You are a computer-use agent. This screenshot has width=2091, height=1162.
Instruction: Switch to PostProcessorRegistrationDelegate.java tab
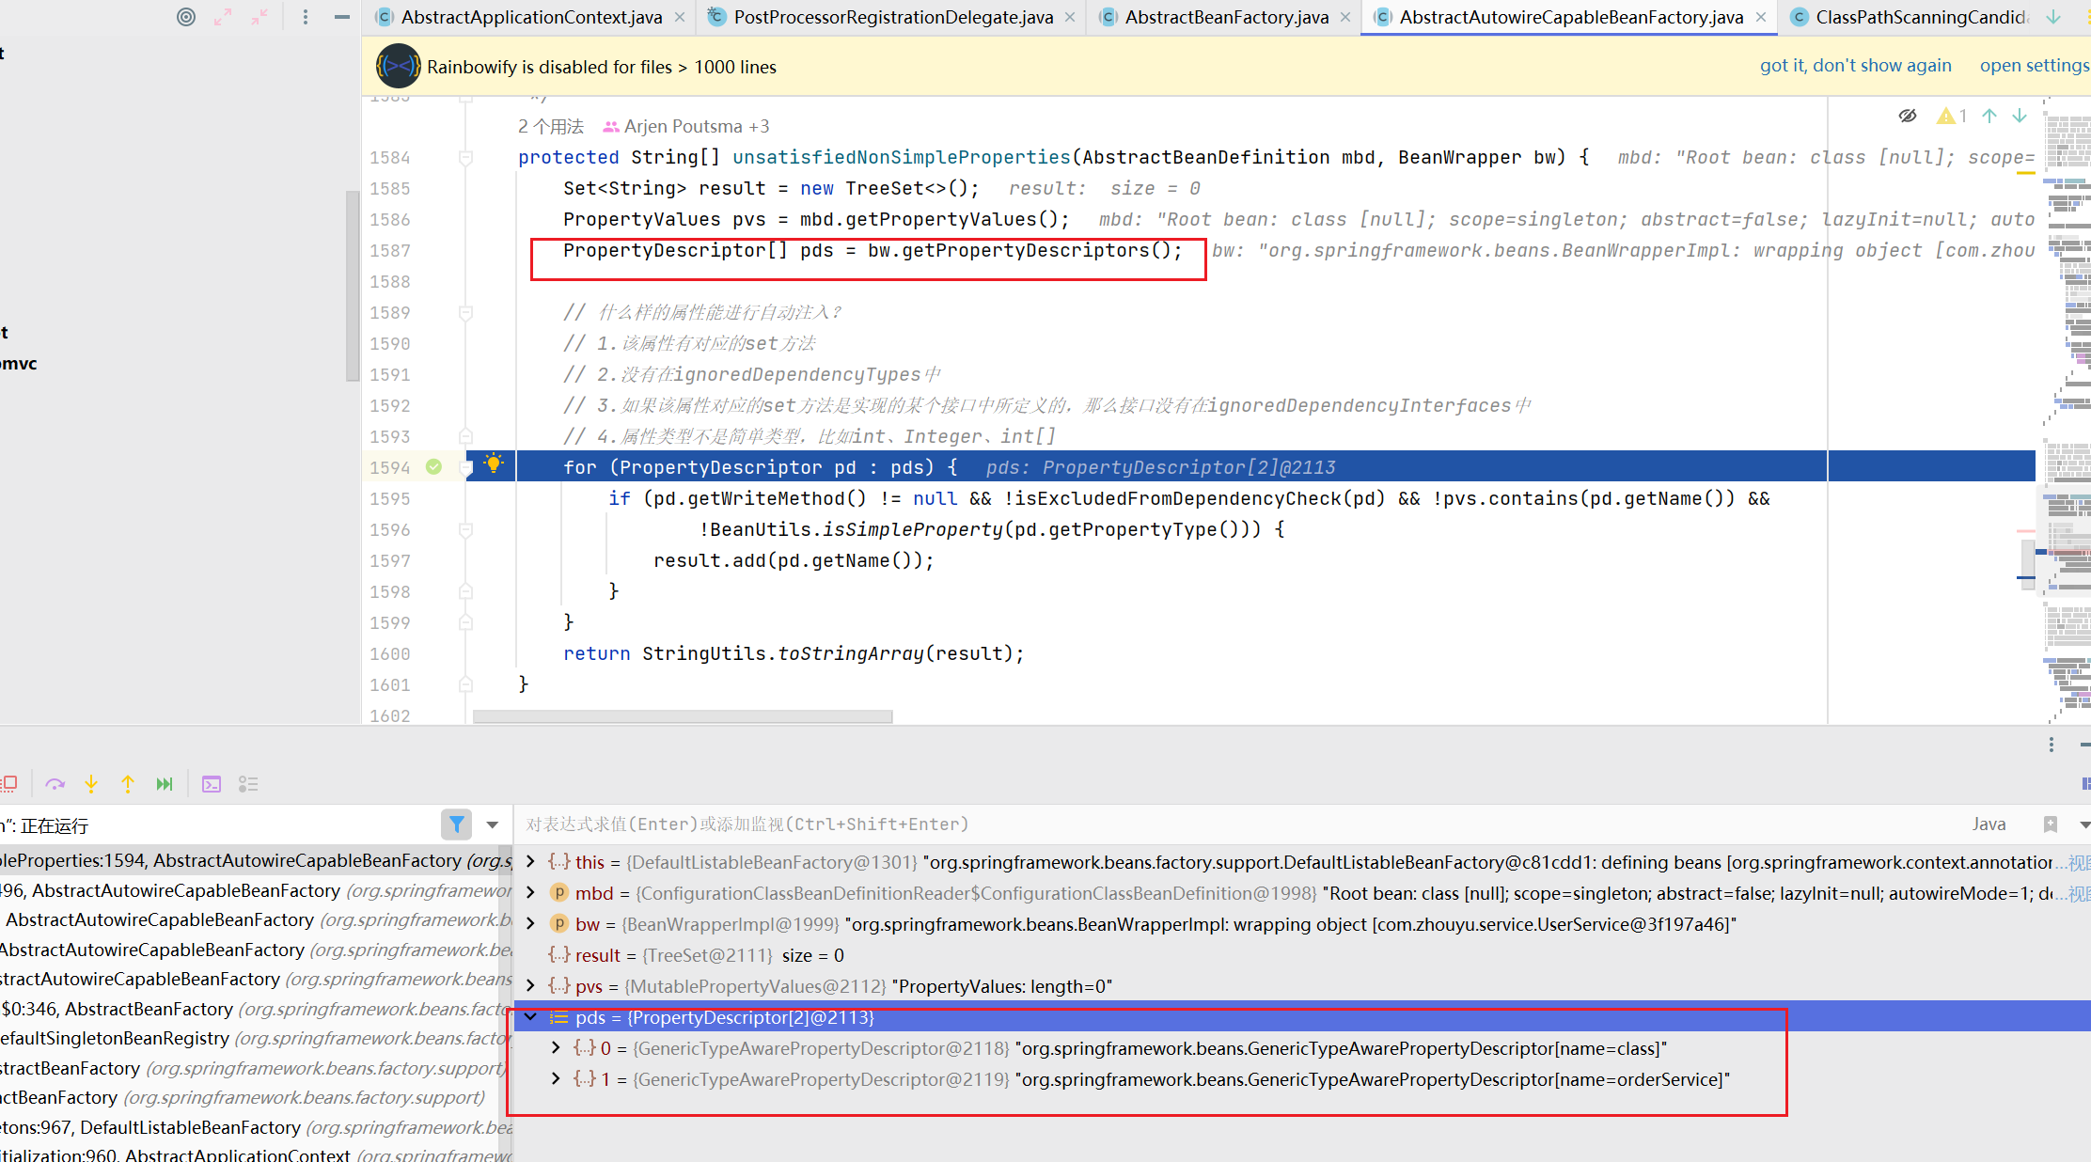(893, 17)
